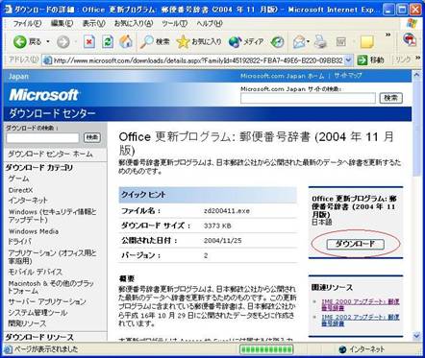Click the page icon in the address bar
This screenshot has width=425, height=358.
point(47,60)
